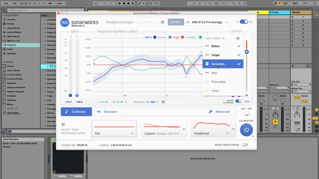The width and height of the screenshot is (319, 179).
Task: Toggle the Before curve in Add Curve list
Action: coord(223,46)
